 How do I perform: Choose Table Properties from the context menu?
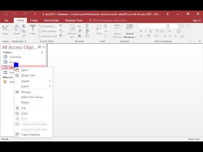pyautogui.click(x=33, y=135)
